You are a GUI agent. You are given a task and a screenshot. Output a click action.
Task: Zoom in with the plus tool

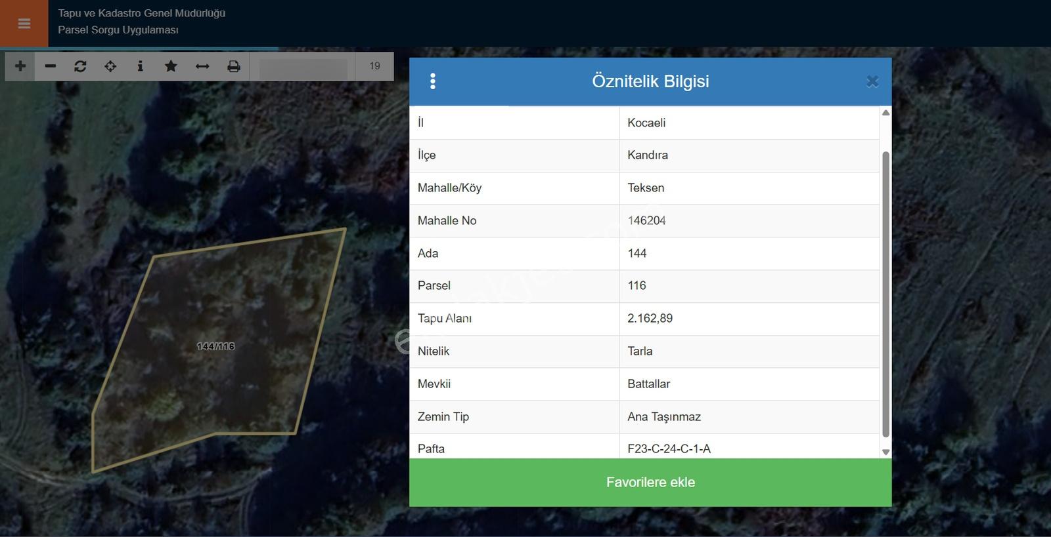pyautogui.click(x=20, y=66)
